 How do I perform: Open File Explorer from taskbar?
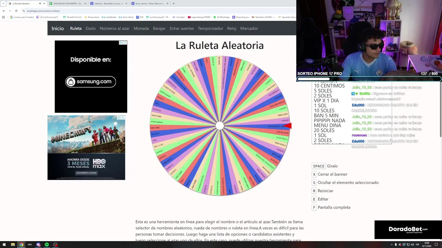pyautogui.click(x=13, y=245)
